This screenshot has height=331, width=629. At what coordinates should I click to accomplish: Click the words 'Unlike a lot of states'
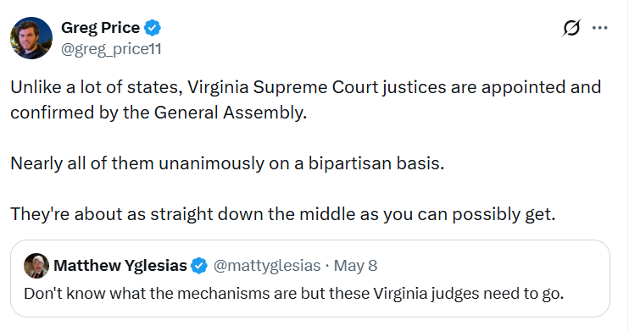tap(94, 87)
